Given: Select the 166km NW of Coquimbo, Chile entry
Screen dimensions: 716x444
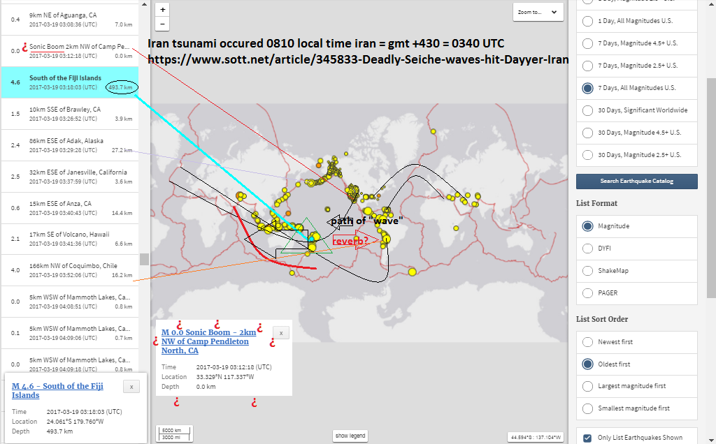Looking at the screenshot, I should 70,270.
